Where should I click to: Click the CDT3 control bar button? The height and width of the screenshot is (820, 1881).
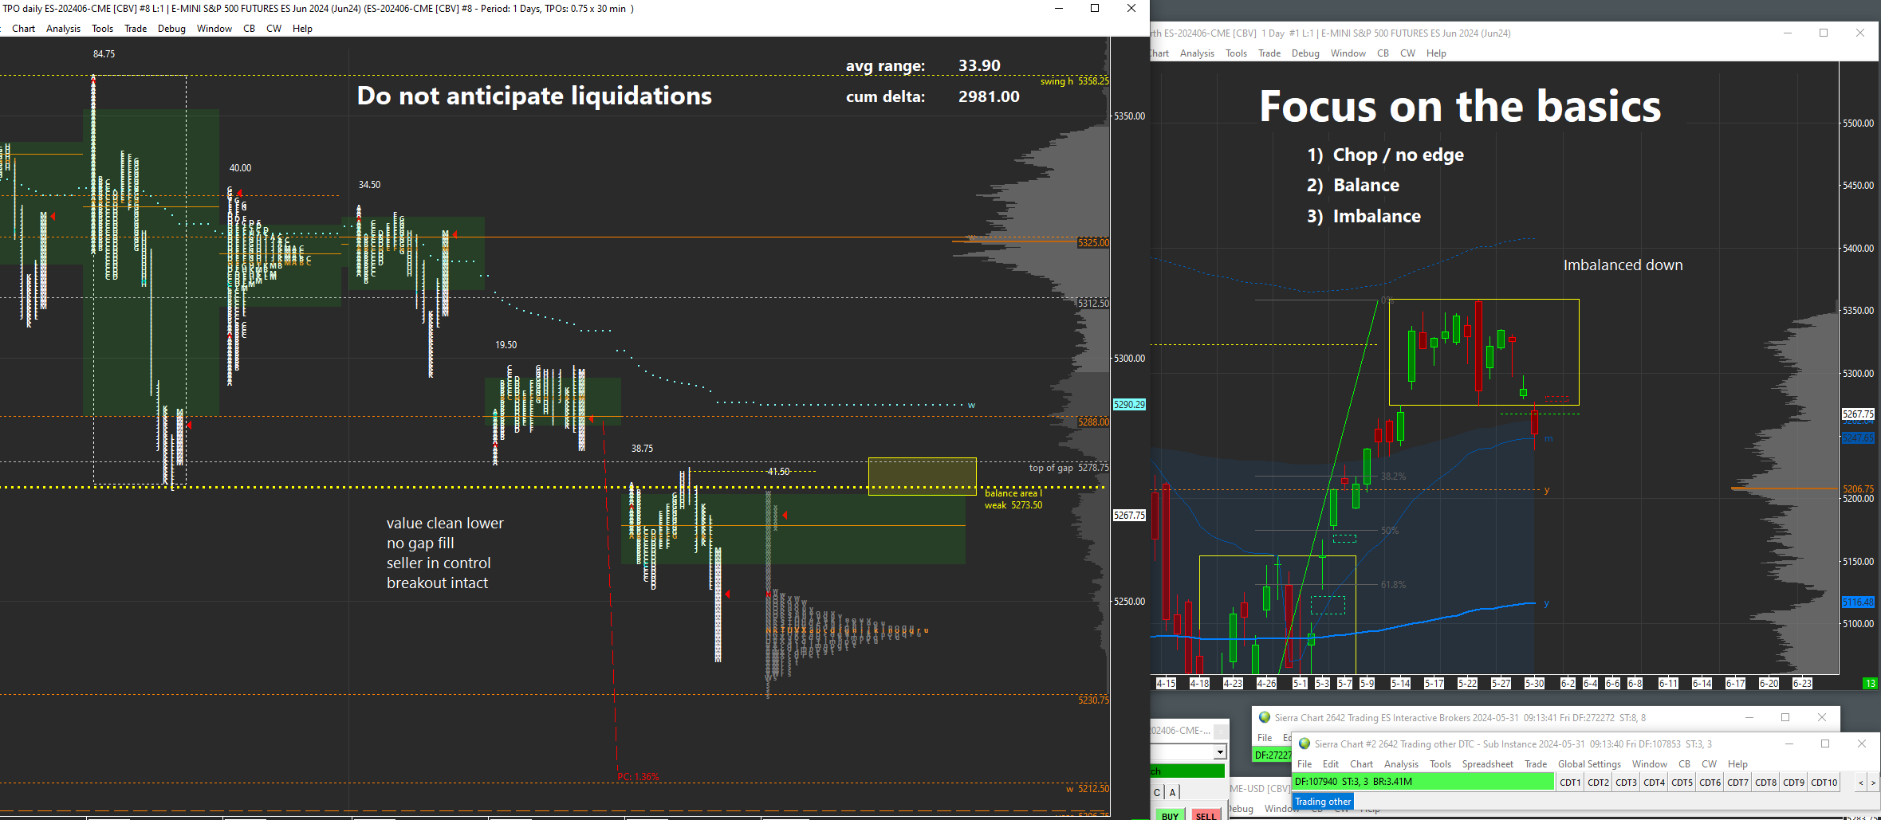(1626, 783)
